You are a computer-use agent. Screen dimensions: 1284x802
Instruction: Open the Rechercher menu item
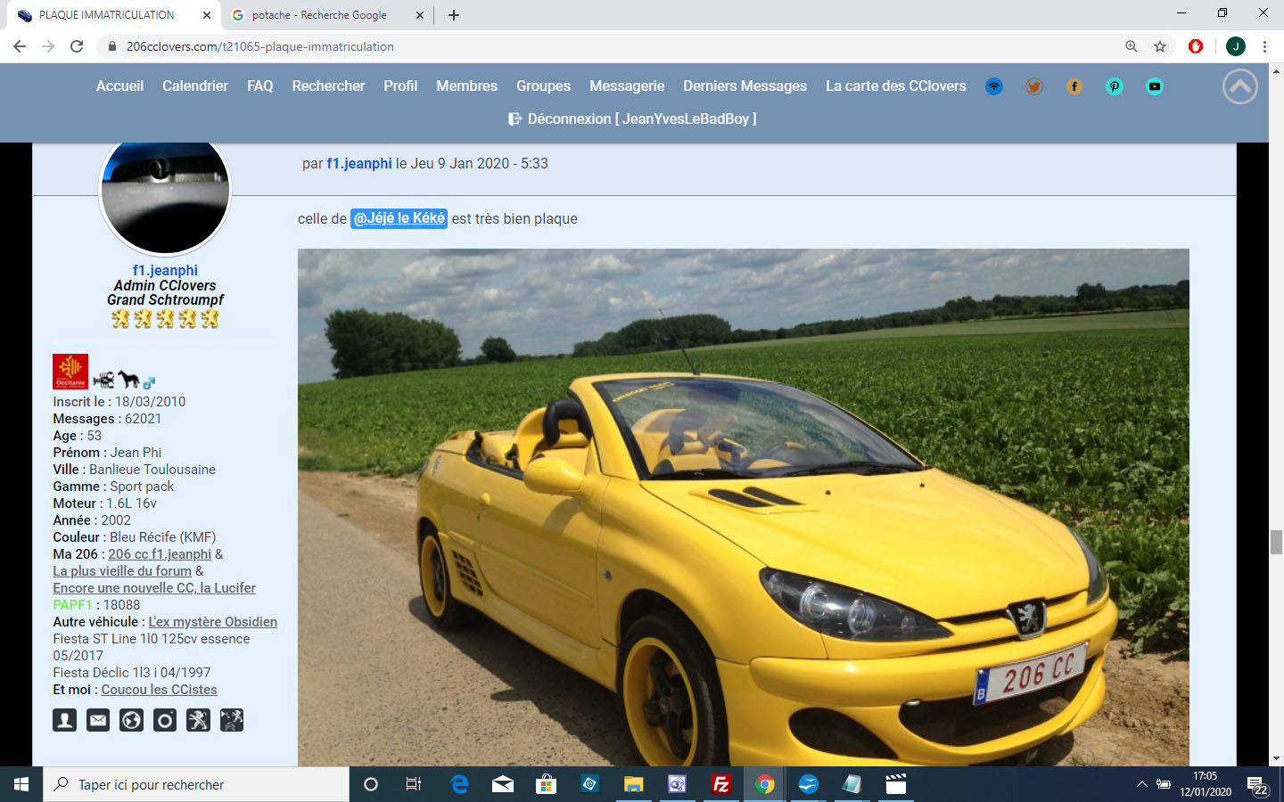click(x=328, y=86)
